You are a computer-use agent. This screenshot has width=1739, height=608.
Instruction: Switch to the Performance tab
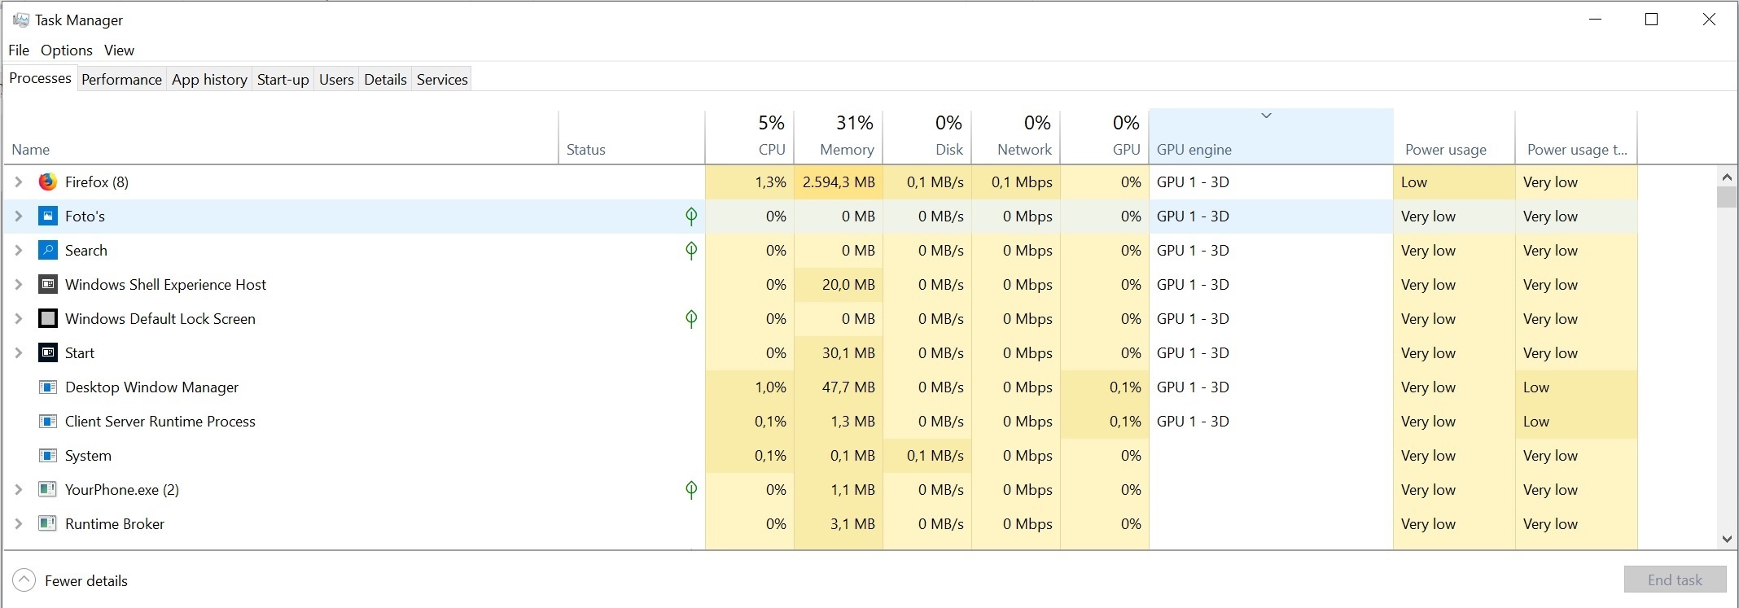pos(121,80)
